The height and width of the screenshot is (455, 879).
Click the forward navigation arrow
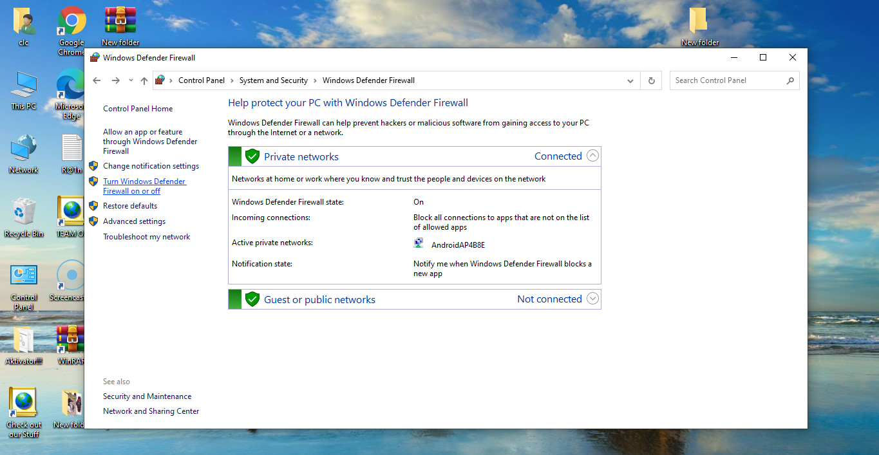point(115,80)
